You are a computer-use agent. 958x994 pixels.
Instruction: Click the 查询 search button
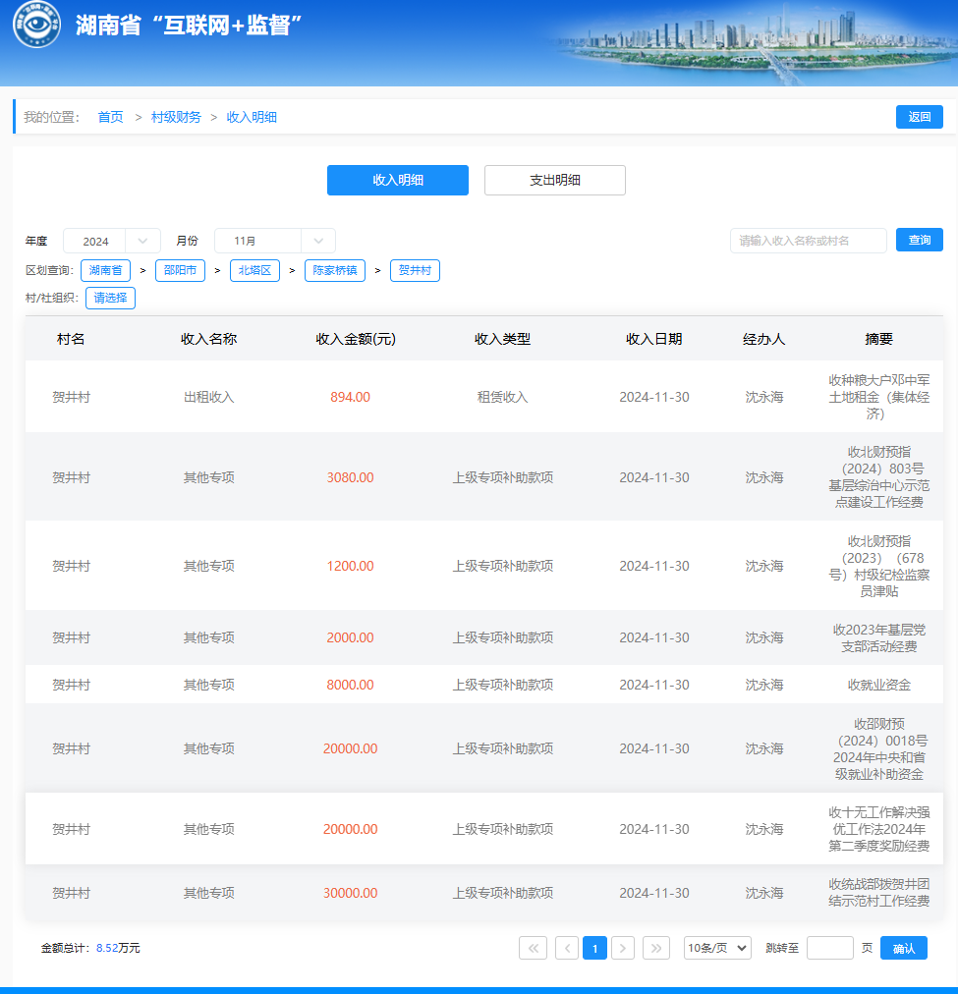(x=920, y=241)
